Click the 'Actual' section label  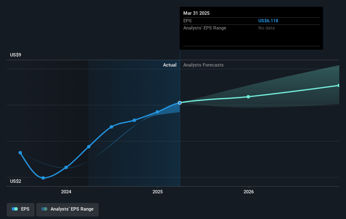tap(170, 65)
